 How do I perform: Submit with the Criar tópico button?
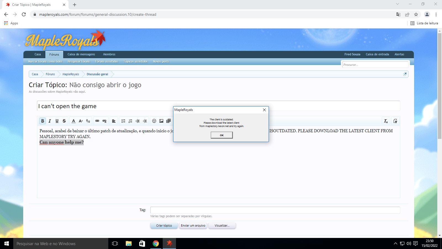pyautogui.click(x=164, y=225)
